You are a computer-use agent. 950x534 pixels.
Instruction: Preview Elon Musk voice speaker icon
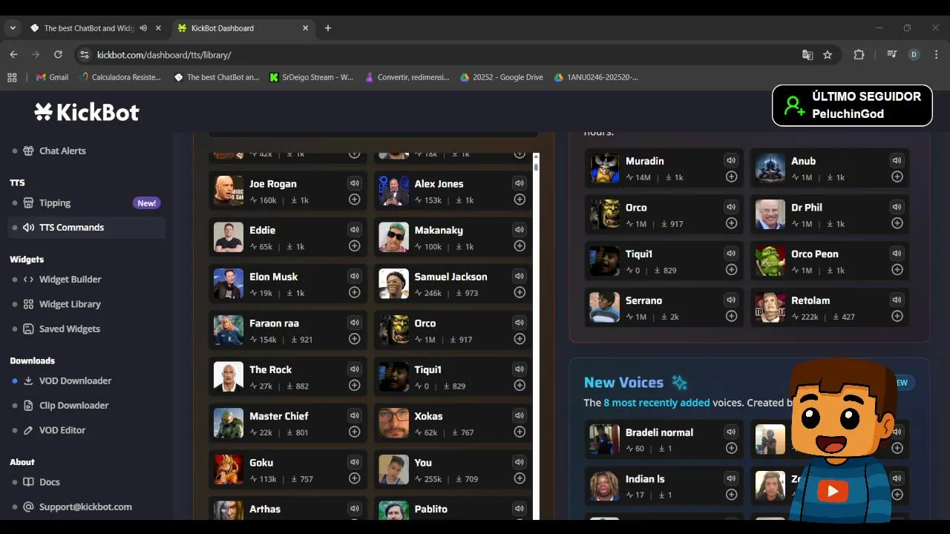point(354,276)
